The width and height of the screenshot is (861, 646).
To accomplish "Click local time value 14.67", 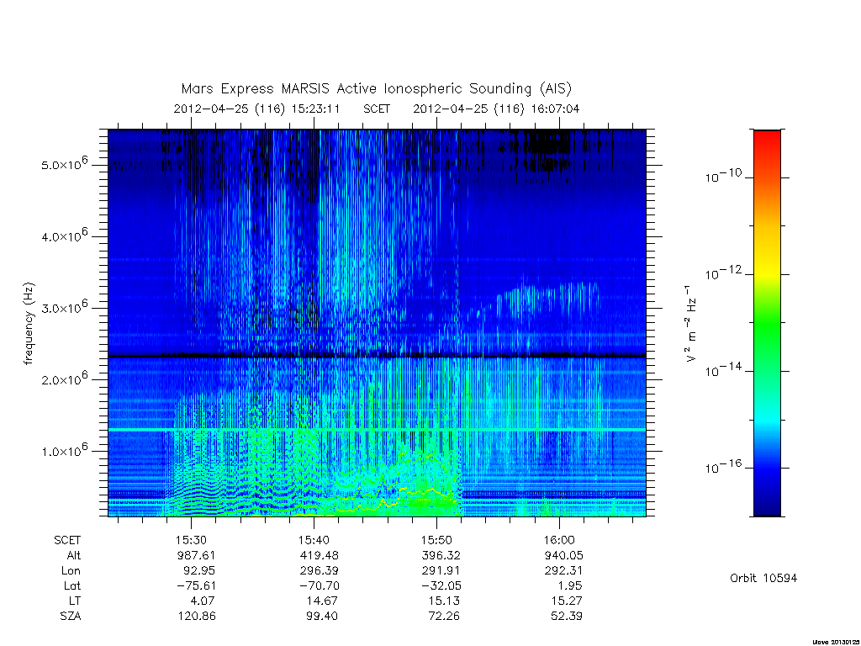I will tap(322, 601).
